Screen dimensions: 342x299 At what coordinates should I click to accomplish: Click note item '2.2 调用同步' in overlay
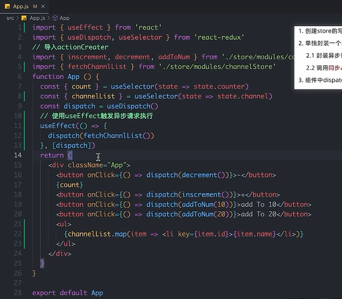point(324,68)
